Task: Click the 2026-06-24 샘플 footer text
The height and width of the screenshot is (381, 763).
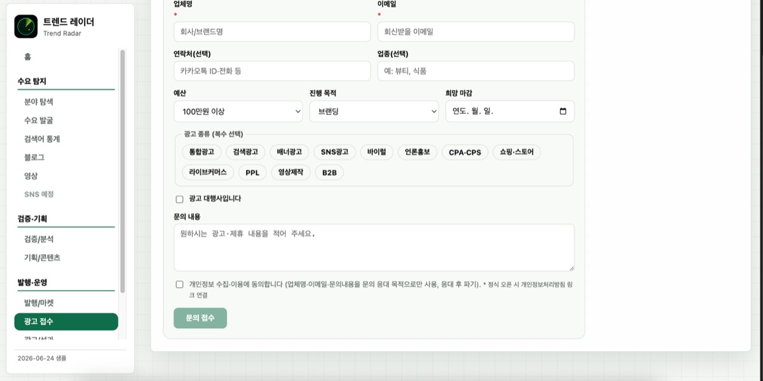Action: pos(42,358)
